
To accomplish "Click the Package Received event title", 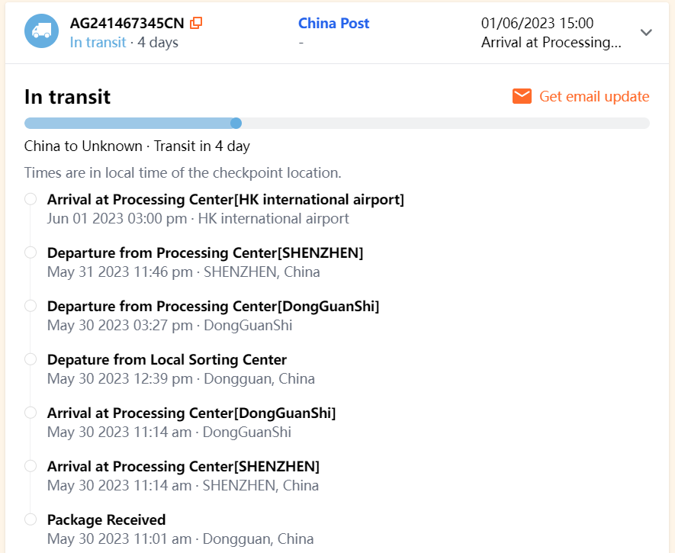I will [106, 520].
